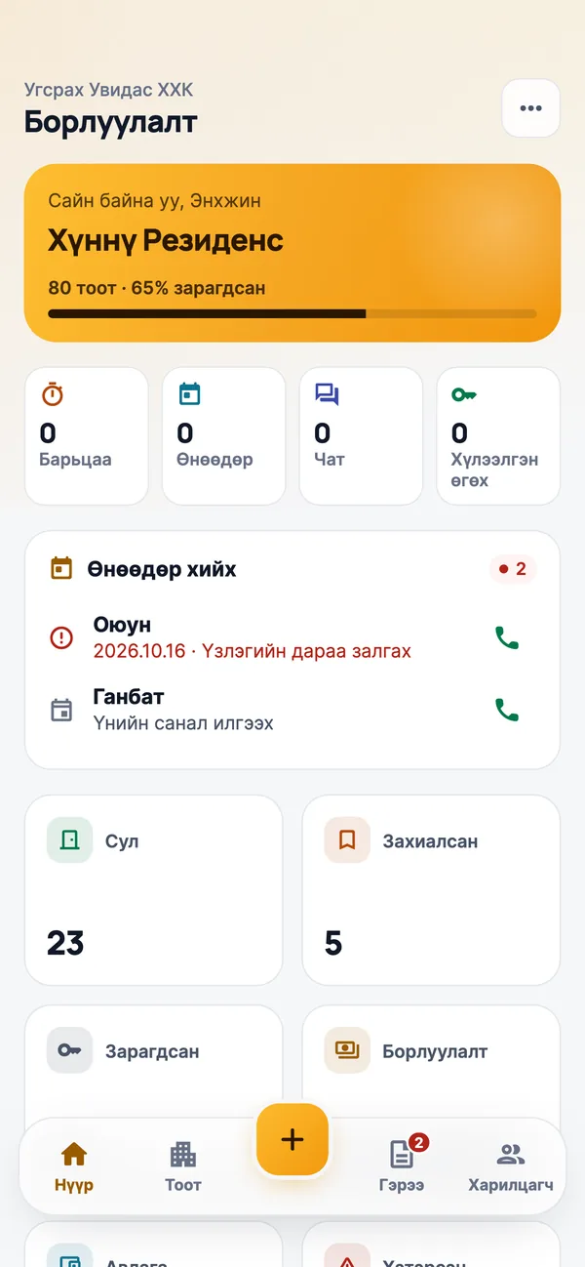
Task: Open the Зарагдсан sold units card
Action: [x=153, y=1062]
